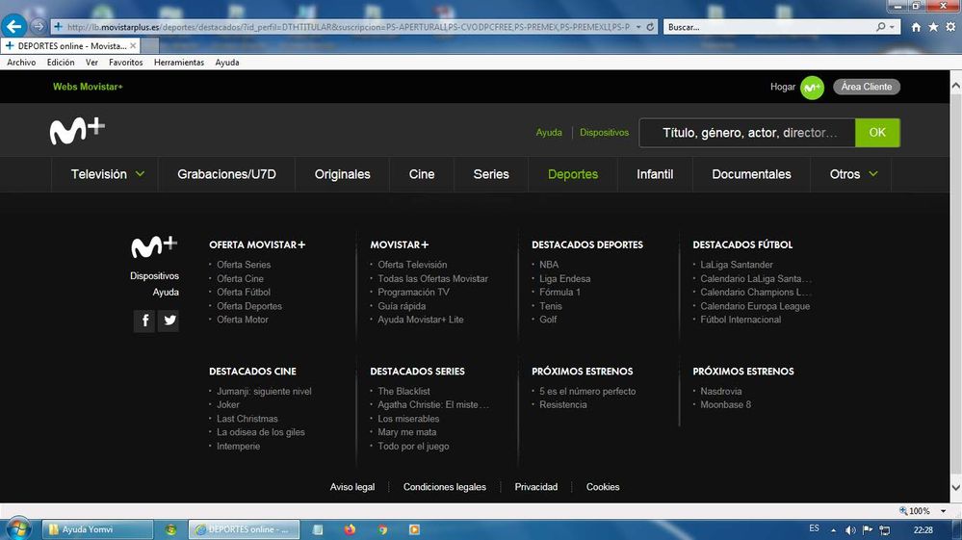Select the Deportes navigation tab
962x540 pixels.
tap(573, 174)
